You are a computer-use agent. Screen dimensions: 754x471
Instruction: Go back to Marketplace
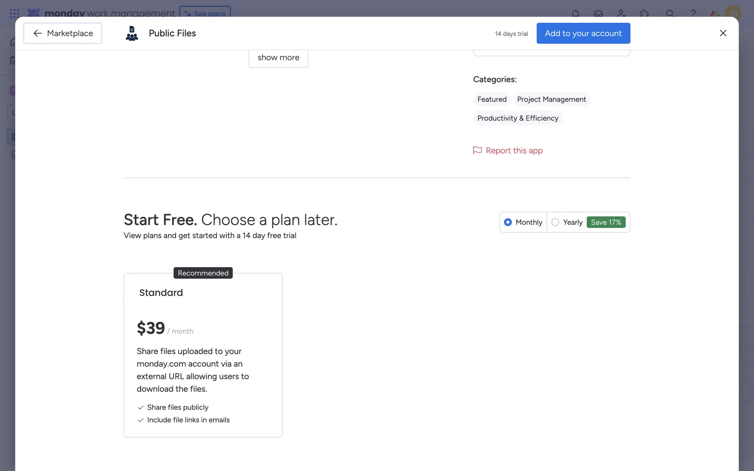point(63,33)
